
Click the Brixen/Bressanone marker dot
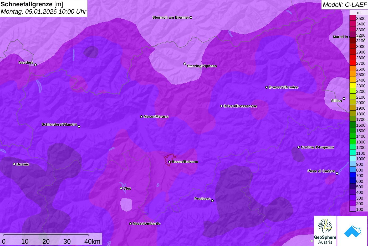[x=221, y=106]
